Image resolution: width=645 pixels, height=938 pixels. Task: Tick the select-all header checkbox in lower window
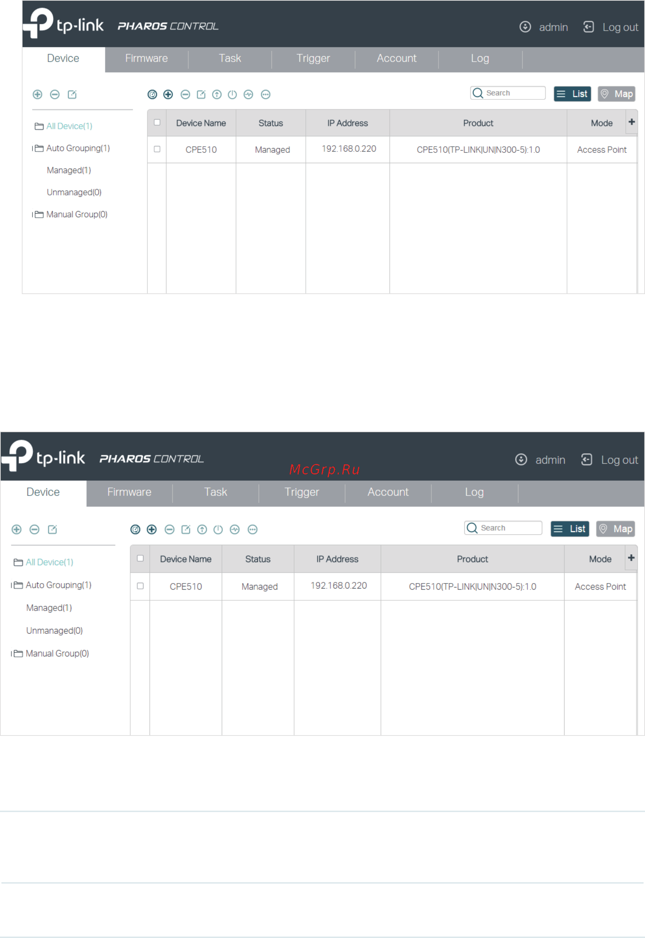point(140,558)
